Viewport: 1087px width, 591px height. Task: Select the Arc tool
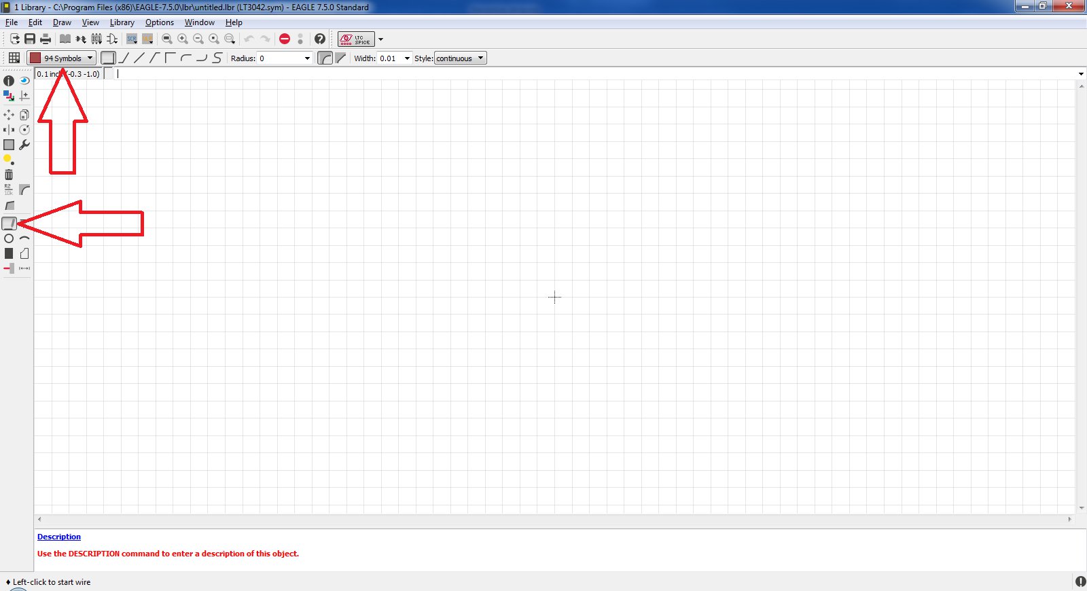tap(24, 238)
